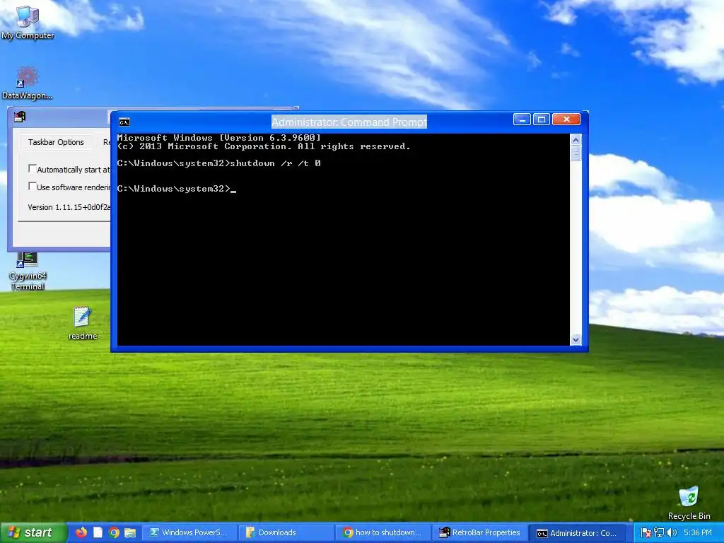The width and height of the screenshot is (724, 543).
Task: Select the DataWagon desktop shortcut
Action: tap(28, 83)
